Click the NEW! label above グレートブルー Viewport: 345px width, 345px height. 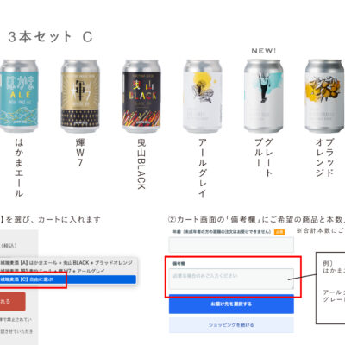coord(264,51)
